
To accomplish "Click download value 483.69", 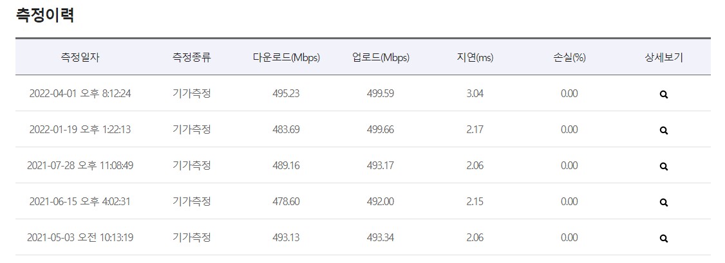I will [286, 129].
